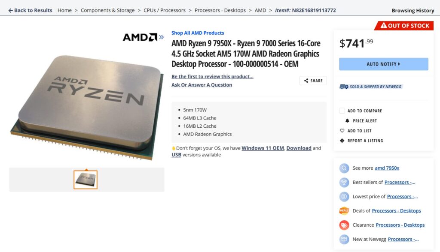Click the orange Deals badge icon
This screenshot has width=440, height=252.
(x=344, y=210)
